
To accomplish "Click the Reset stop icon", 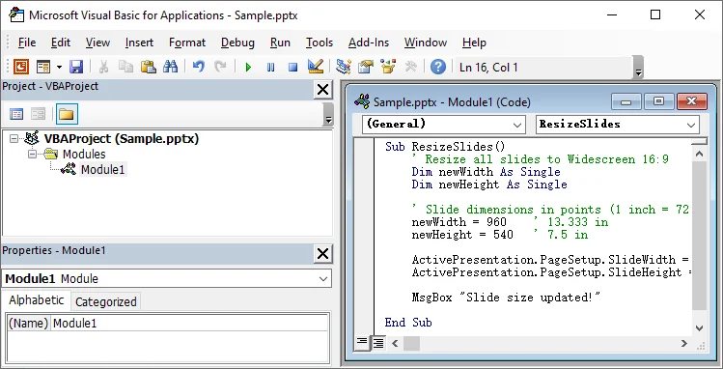I will 292,68.
